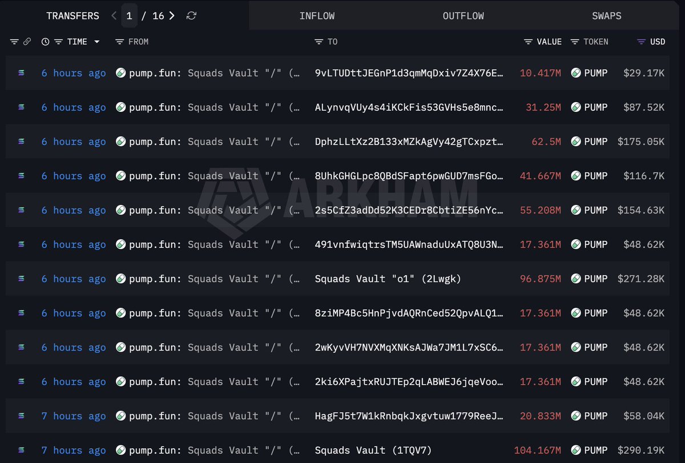This screenshot has width=685, height=463.
Task: Click the link icon in header
Action: [x=26, y=42]
